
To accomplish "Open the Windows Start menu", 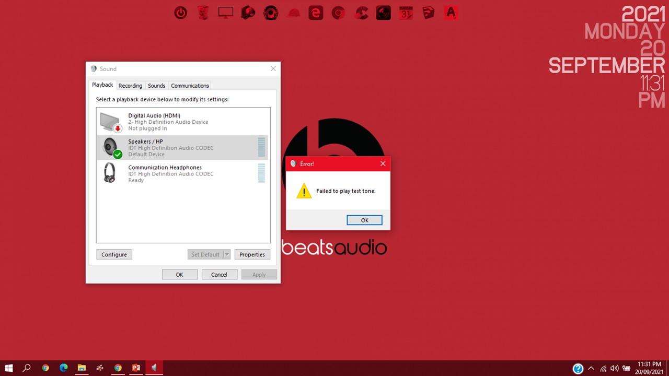I will tap(8, 368).
